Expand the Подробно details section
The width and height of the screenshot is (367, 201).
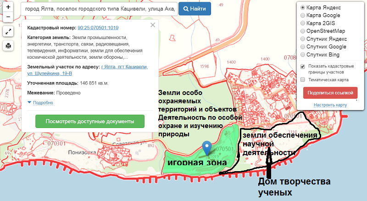43,103
